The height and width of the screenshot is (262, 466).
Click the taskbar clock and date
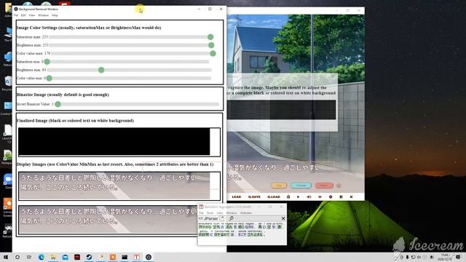(x=445, y=257)
